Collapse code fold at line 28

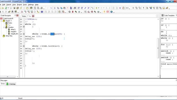(x=24, y=34)
